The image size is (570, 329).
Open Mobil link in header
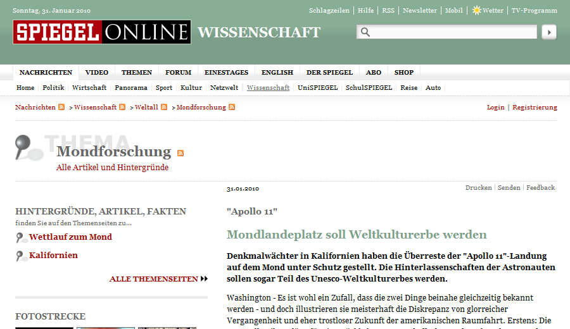[453, 11]
